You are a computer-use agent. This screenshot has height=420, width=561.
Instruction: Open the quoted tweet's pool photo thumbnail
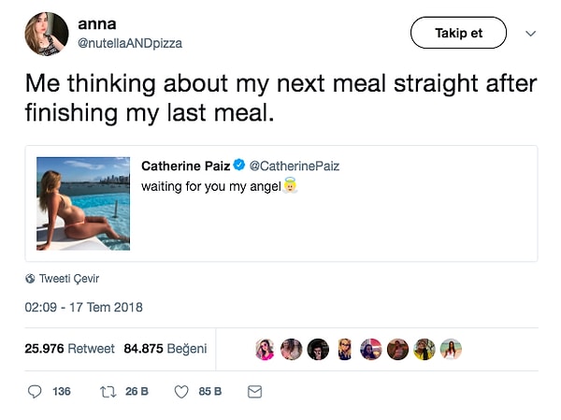coord(83,203)
